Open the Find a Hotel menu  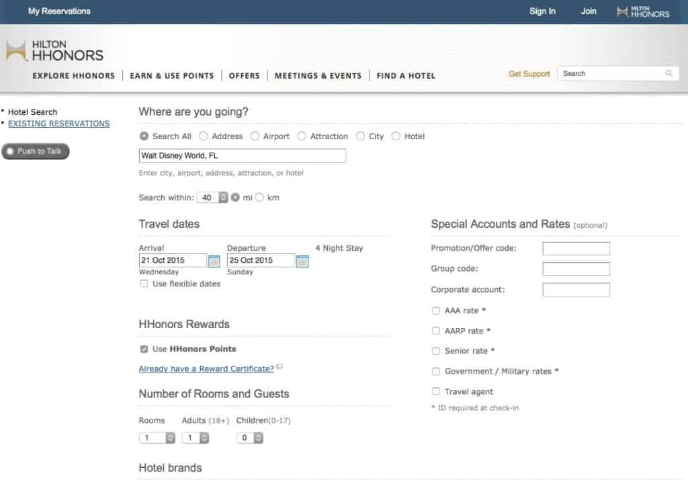406,76
